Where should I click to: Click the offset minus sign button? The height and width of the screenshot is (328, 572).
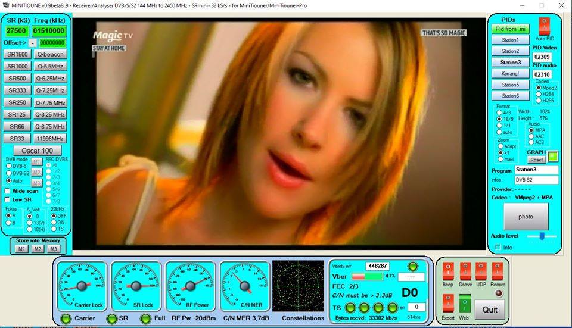tap(32, 43)
